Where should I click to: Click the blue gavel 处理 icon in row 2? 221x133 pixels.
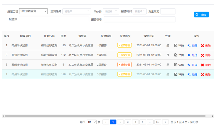coord(189,55)
